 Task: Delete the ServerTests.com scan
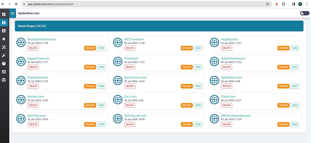(x=130, y=86)
